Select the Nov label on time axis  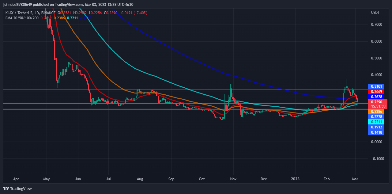point(233,178)
